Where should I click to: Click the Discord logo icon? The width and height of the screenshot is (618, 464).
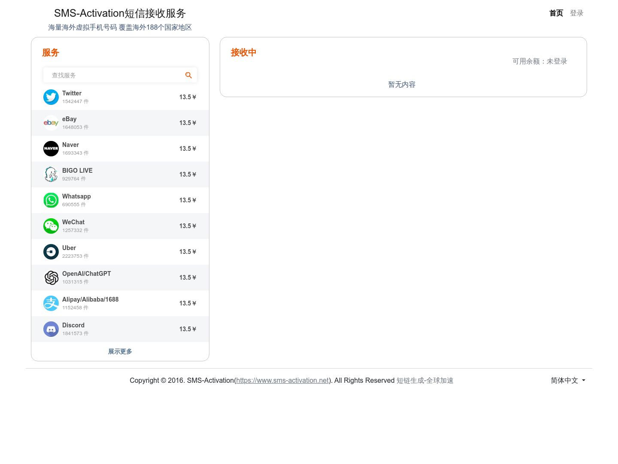point(51,329)
